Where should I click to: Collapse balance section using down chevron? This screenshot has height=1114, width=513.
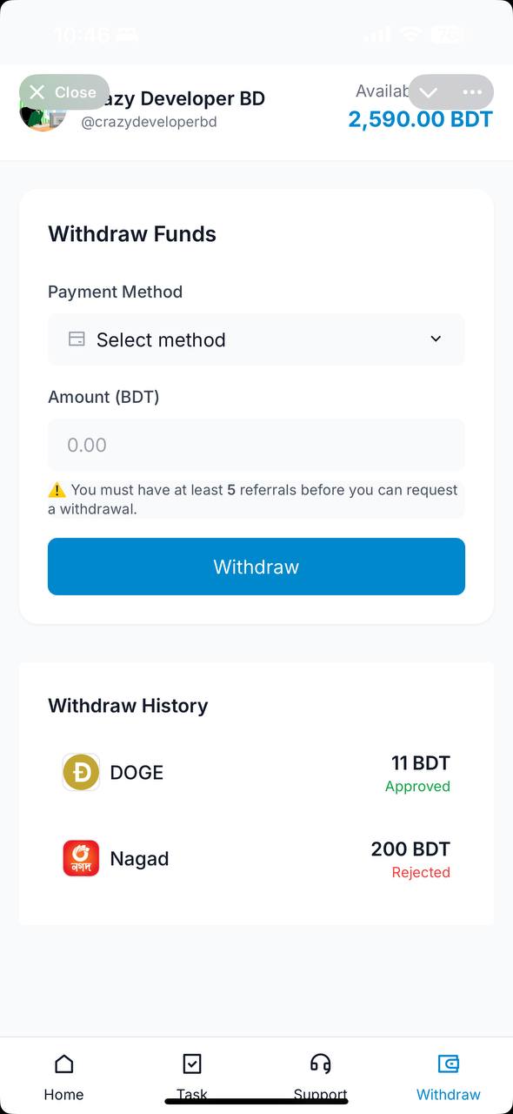click(x=427, y=91)
